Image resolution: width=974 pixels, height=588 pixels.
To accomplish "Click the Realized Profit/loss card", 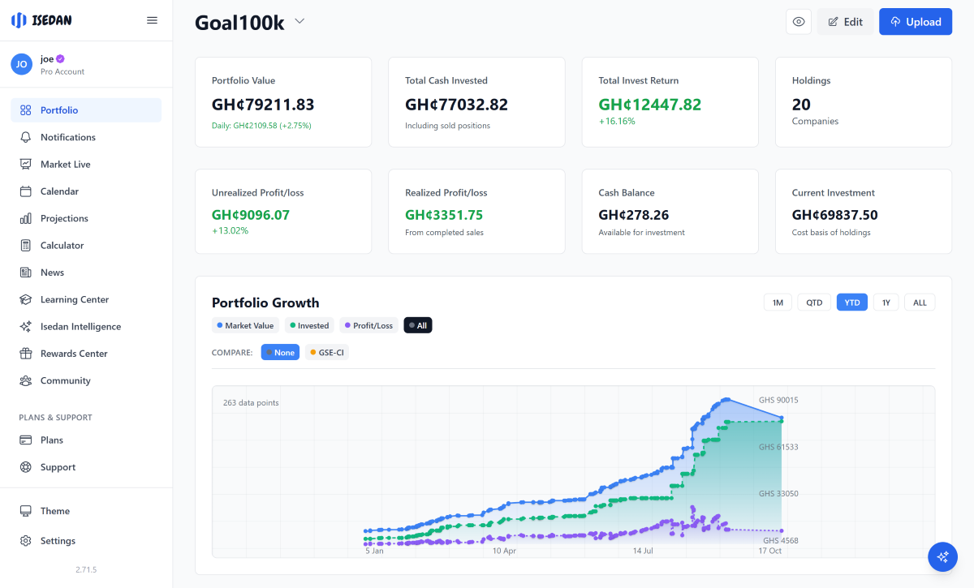I will [x=476, y=212].
